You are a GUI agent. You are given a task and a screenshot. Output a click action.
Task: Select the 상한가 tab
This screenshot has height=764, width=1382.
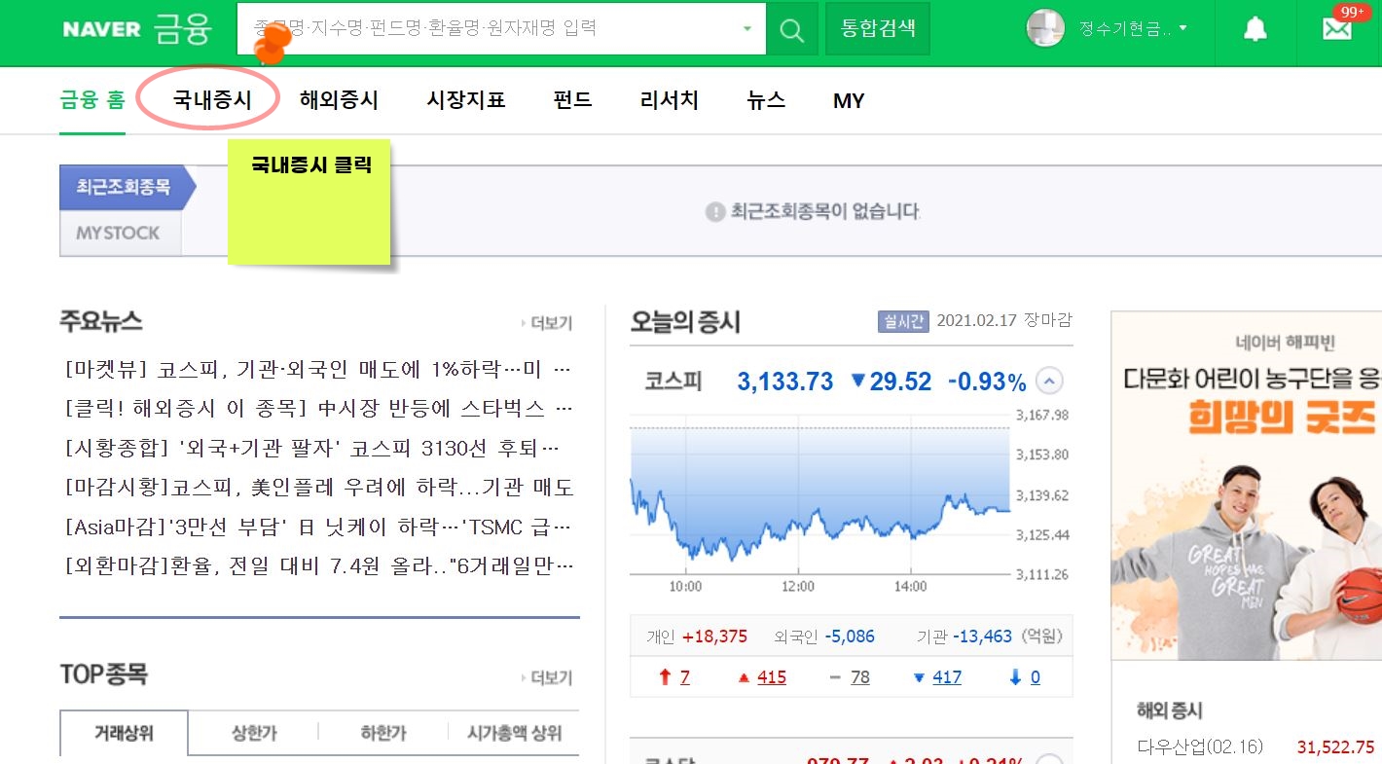click(254, 733)
